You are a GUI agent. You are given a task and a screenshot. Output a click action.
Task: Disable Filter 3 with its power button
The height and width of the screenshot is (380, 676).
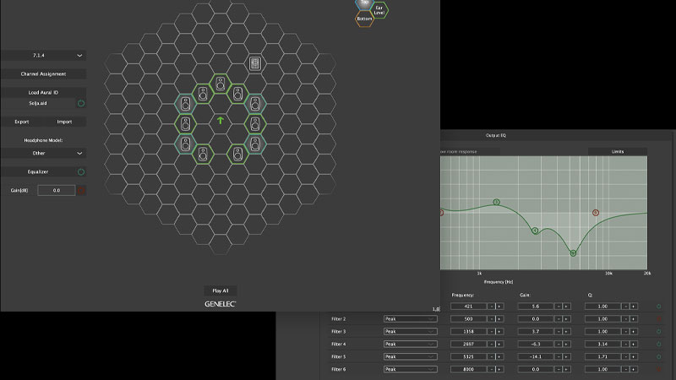(659, 332)
